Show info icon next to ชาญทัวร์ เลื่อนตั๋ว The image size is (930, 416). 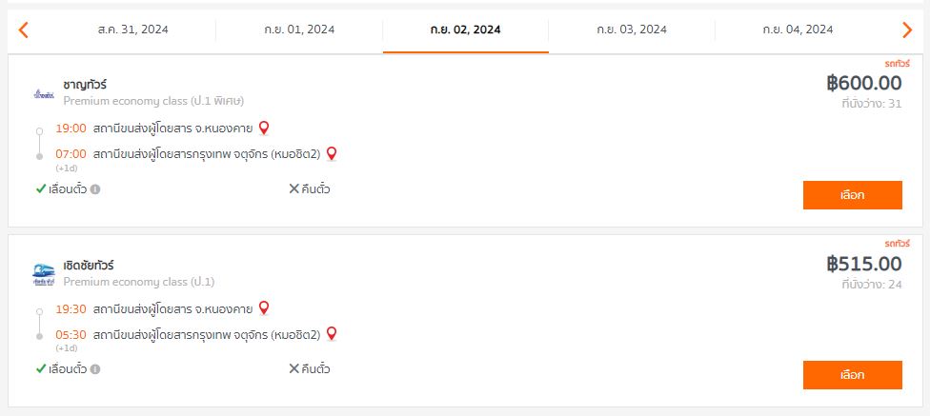[x=95, y=189]
